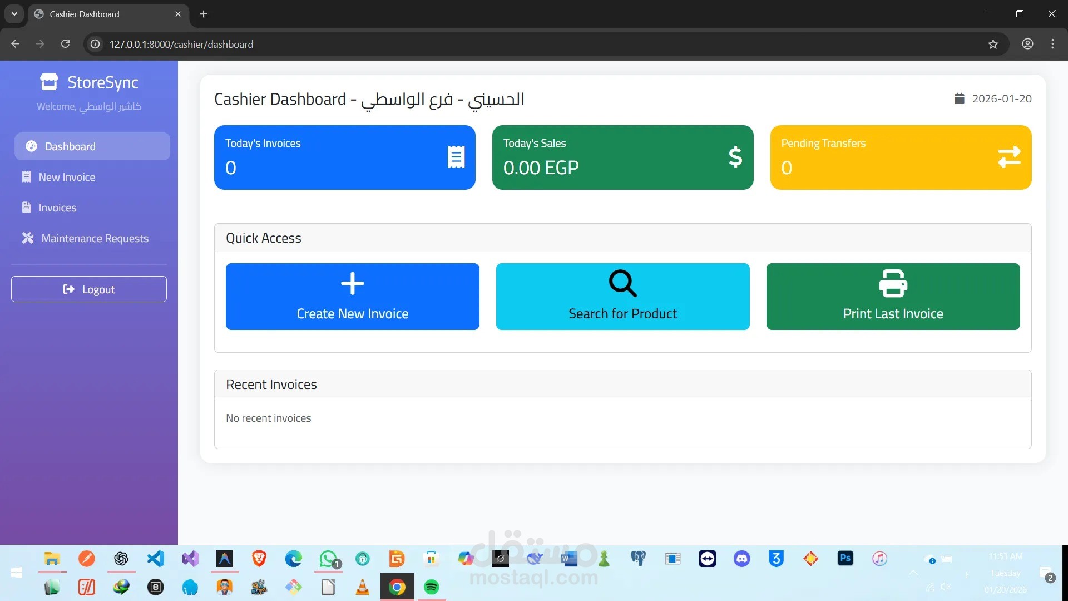This screenshot has width=1068, height=601.
Task: Reload the page using the refresh icon
Action: [x=65, y=44]
